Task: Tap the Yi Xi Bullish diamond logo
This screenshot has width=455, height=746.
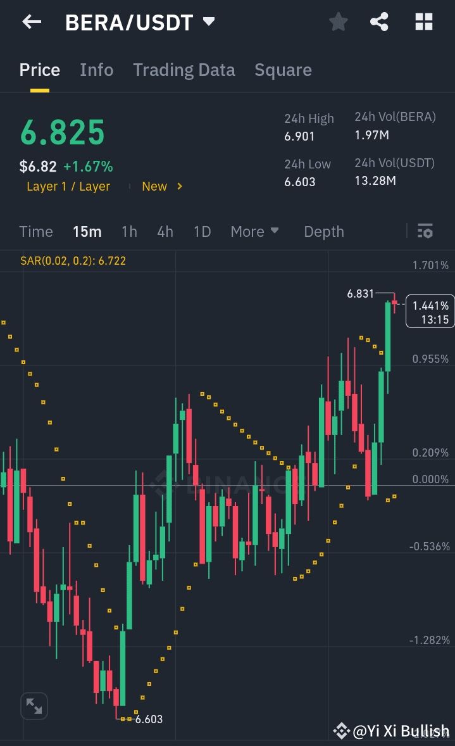Action: 342,731
